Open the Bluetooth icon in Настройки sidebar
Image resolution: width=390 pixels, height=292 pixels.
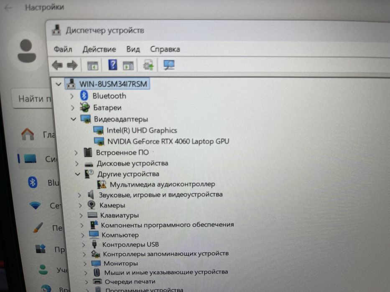pyautogui.click(x=33, y=183)
